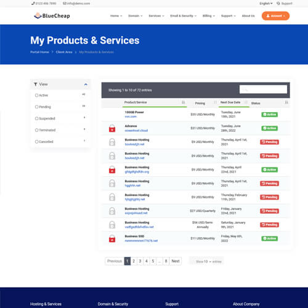Screen dimensions: 308x308
Task: Click the Pending badge on the Semi-Annually row
Action: pos(269,225)
